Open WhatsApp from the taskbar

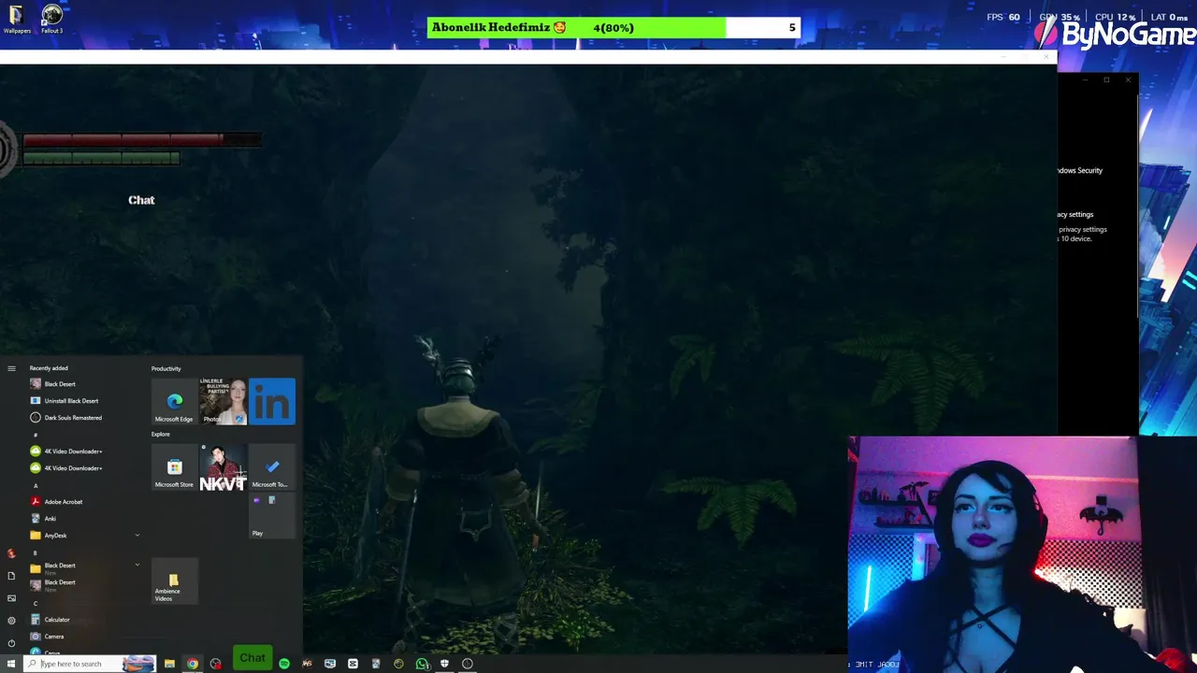coord(422,664)
